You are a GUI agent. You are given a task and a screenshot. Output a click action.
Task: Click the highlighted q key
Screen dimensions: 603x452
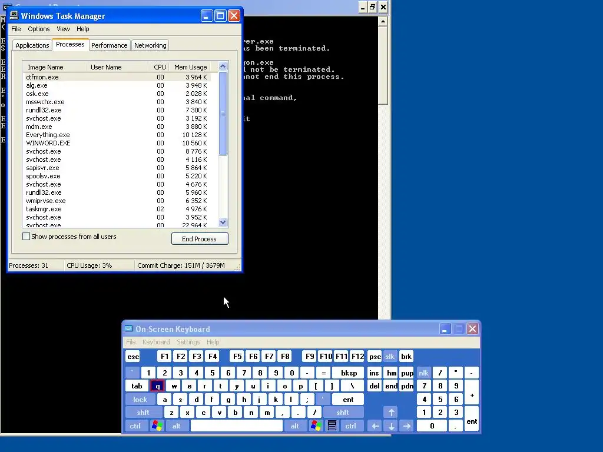(157, 386)
